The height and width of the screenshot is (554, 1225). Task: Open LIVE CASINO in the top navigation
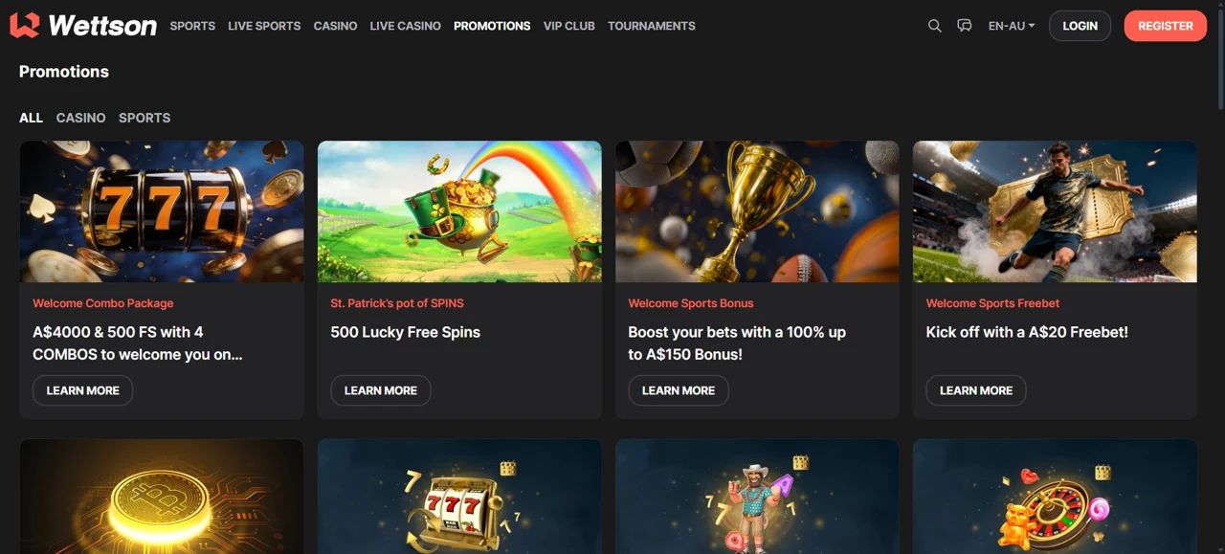405,26
